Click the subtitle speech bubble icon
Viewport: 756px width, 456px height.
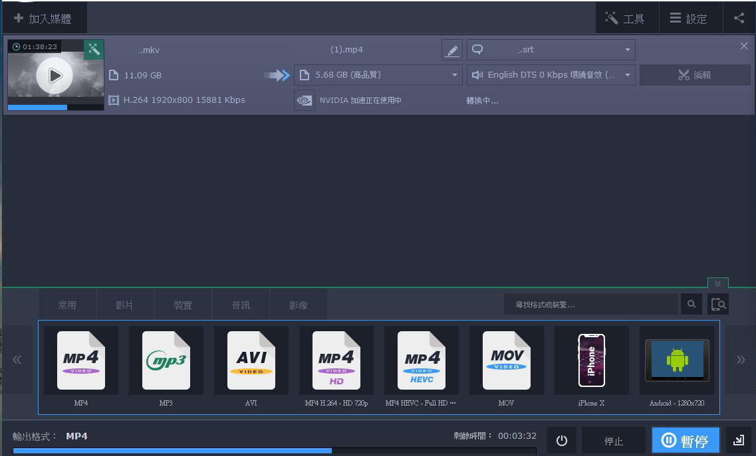[x=477, y=50]
